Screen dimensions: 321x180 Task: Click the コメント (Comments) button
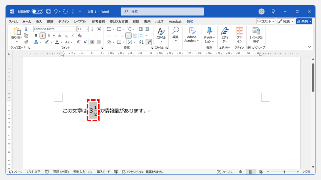click(266, 21)
